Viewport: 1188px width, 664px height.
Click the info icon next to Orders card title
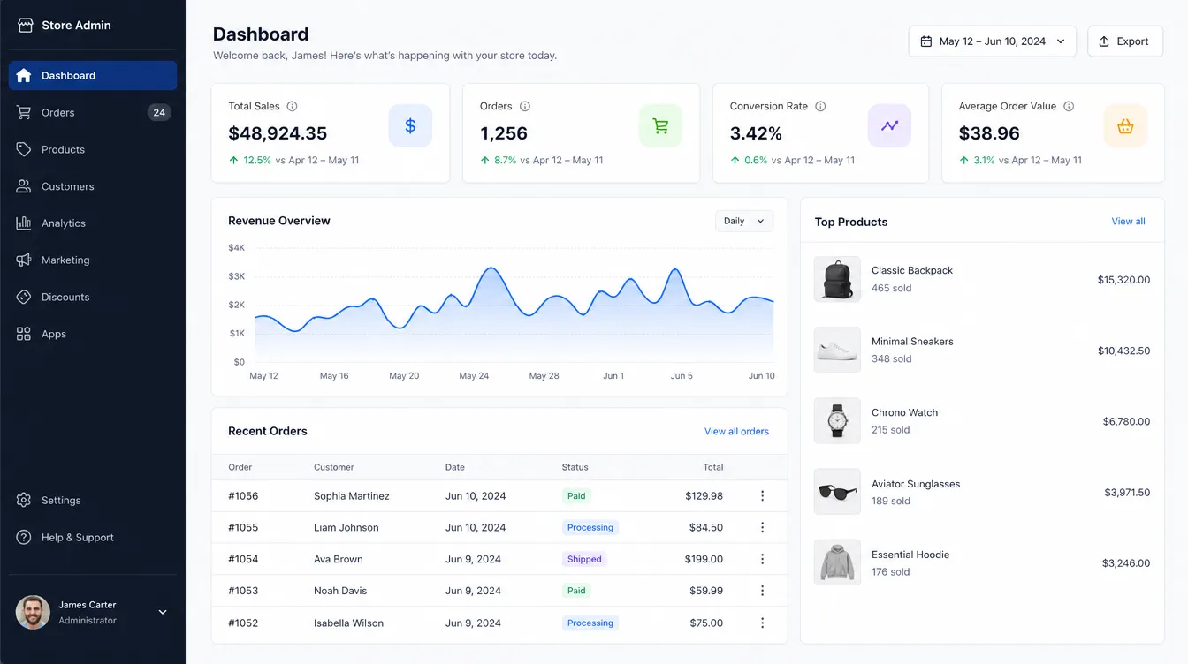coord(525,106)
